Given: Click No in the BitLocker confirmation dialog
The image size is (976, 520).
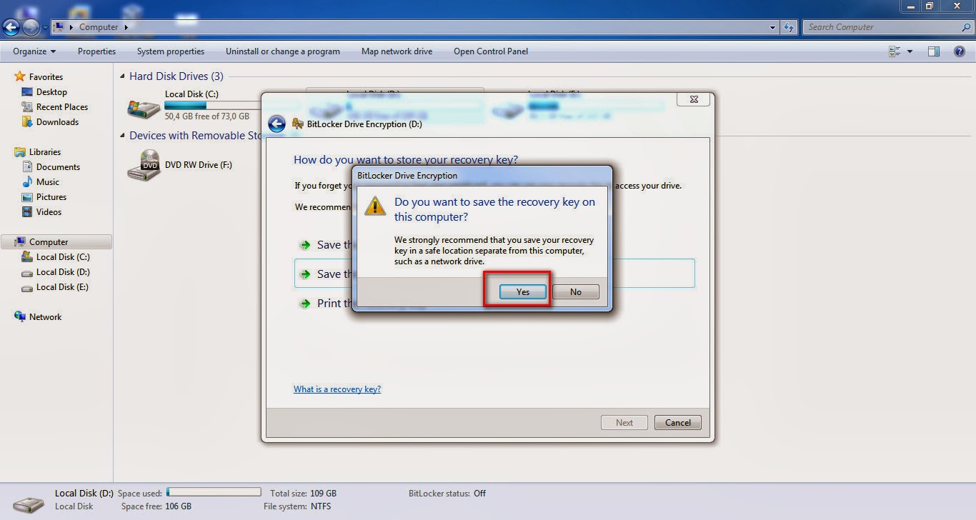Looking at the screenshot, I should pyautogui.click(x=576, y=291).
